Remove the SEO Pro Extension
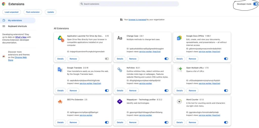 tap(73, 122)
